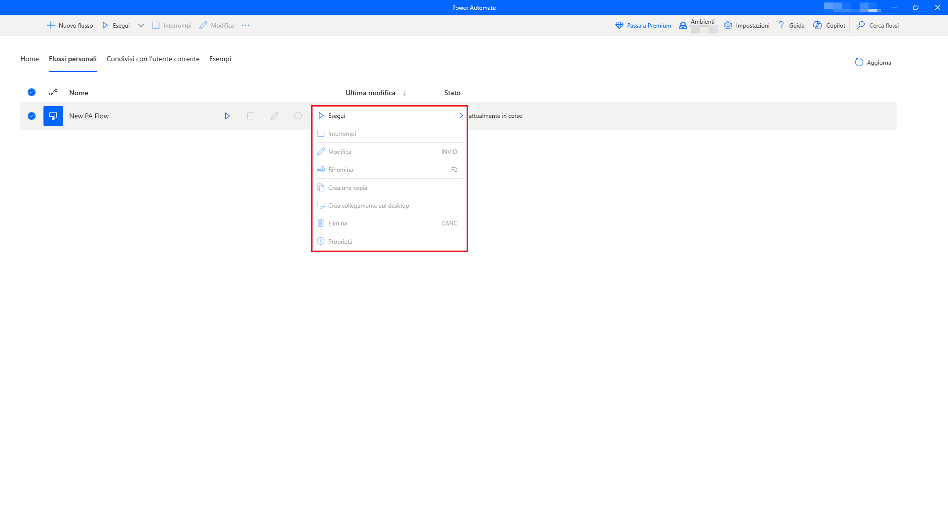Expand the Esegui submenu chevron
This screenshot has height=513, width=948.
(x=461, y=115)
